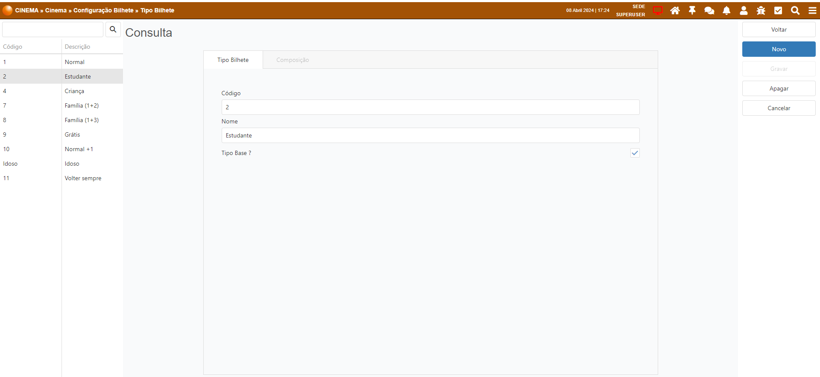Open the red monitor icon
Image resolution: width=820 pixels, height=377 pixels.
[x=658, y=11]
